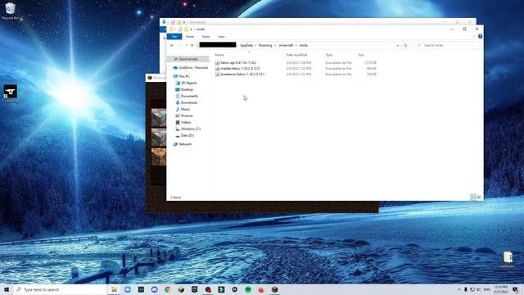Click Roaming in the address path
The height and width of the screenshot is (295, 524).
coord(265,45)
